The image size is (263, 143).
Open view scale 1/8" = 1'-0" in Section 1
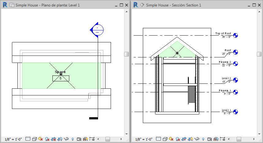coord(144,139)
